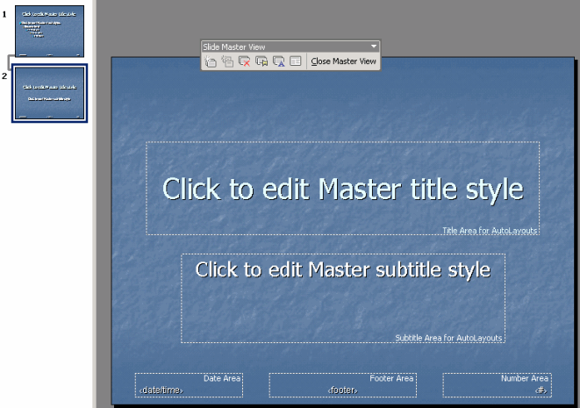This screenshot has height=408, width=580.
Task: Click the 'Click to edit Master title style' text
Action: [342, 189]
